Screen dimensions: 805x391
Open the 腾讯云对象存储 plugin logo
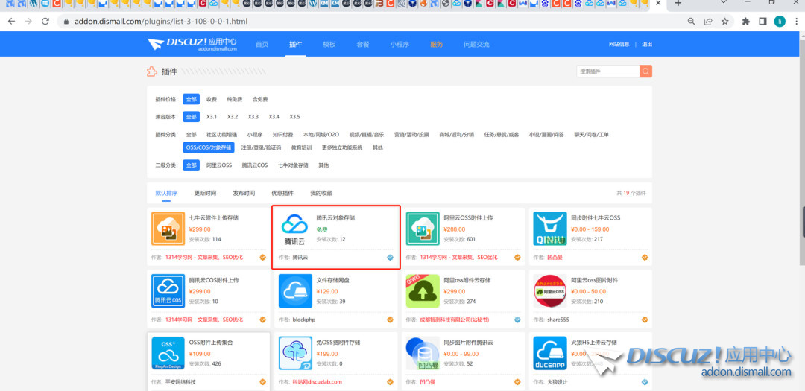[x=295, y=229]
